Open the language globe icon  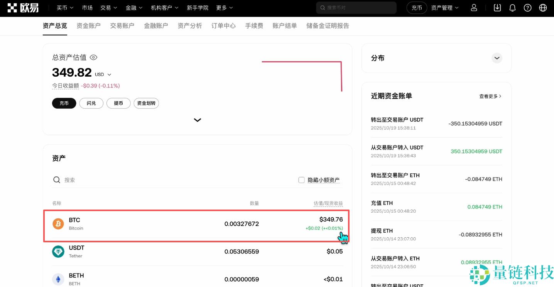(x=542, y=7)
